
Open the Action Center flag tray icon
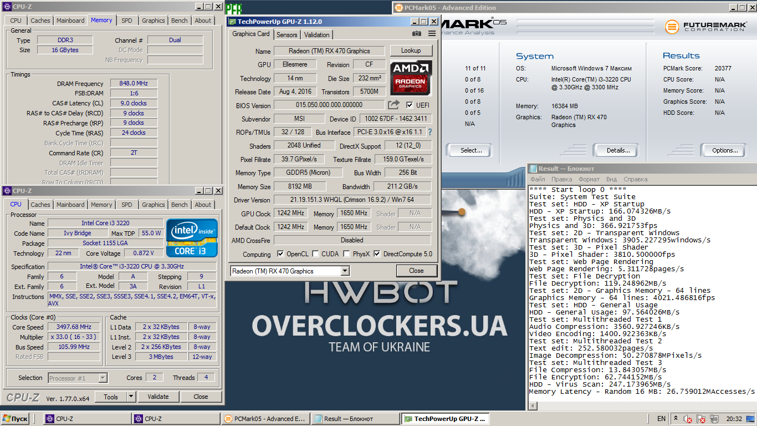click(701, 419)
